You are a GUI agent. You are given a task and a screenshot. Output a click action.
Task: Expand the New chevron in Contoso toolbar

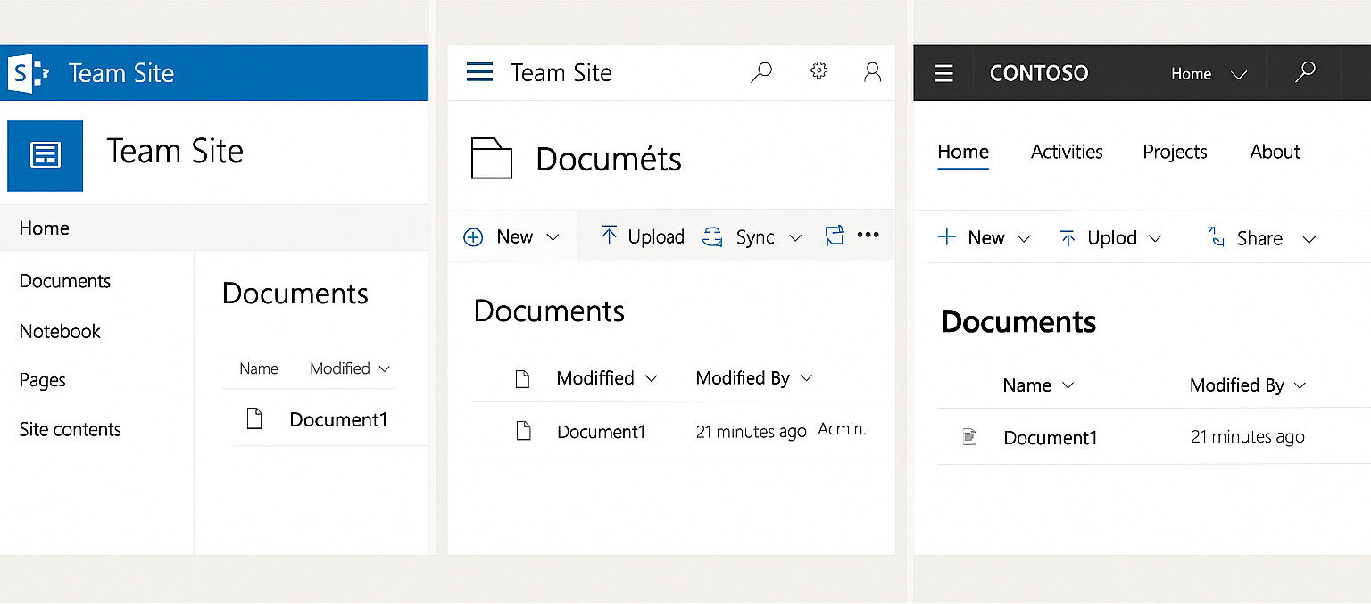(x=1025, y=238)
